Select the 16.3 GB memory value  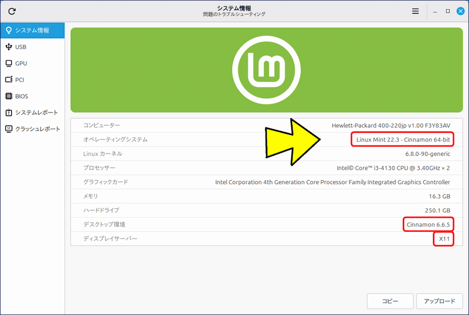pyautogui.click(x=439, y=197)
